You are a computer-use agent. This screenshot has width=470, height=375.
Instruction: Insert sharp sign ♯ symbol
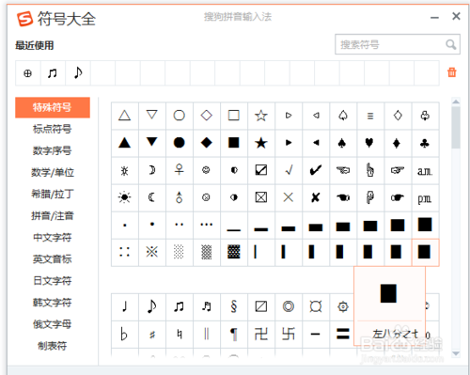152,334
